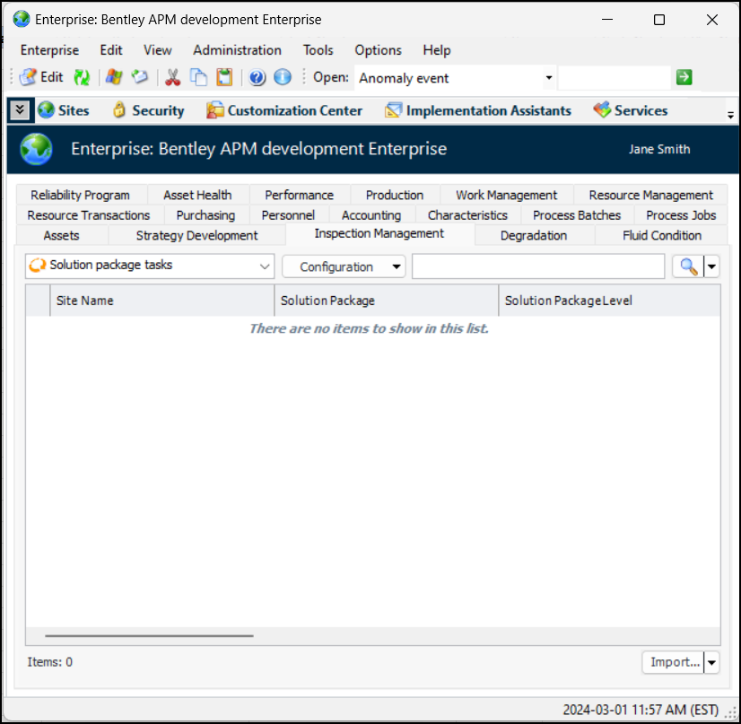The width and height of the screenshot is (741, 724).
Task: Click the horizontal scrollbar under the list
Action: click(x=149, y=636)
